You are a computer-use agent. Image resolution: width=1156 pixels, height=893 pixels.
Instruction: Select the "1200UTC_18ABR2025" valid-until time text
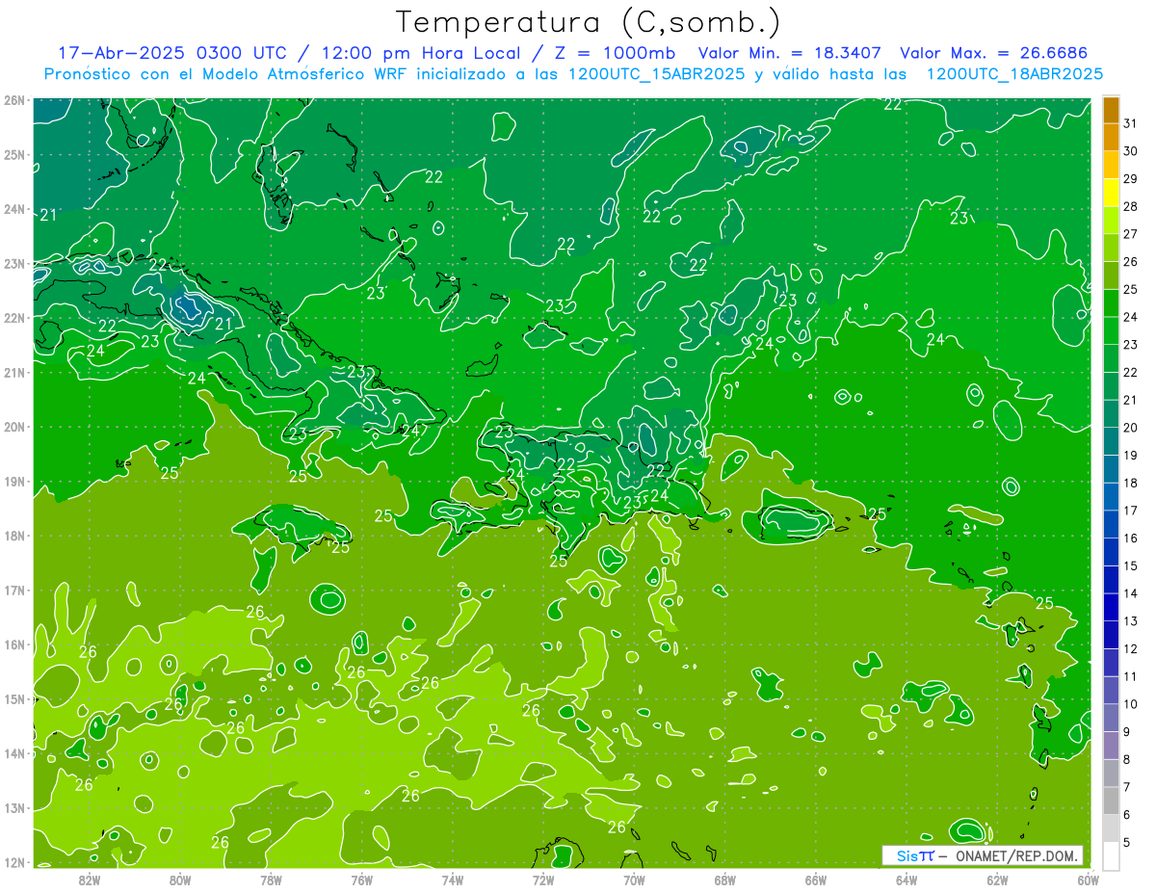pyautogui.click(x=1014, y=74)
